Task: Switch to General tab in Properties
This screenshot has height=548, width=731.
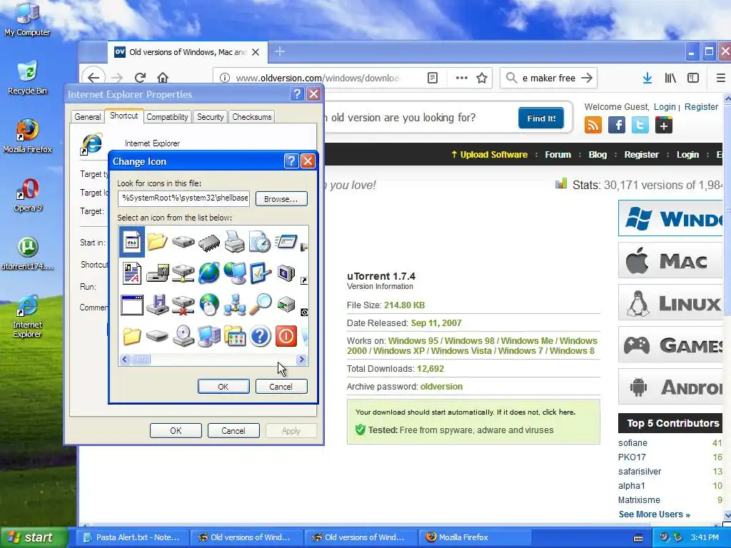Action: tap(87, 117)
